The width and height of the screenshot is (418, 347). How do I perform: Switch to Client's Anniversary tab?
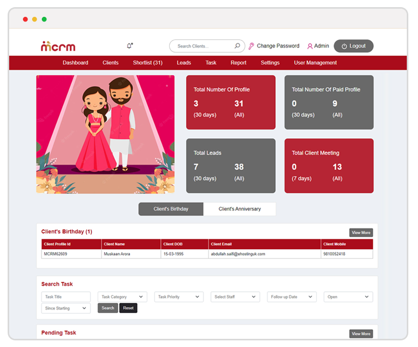pyautogui.click(x=240, y=209)
